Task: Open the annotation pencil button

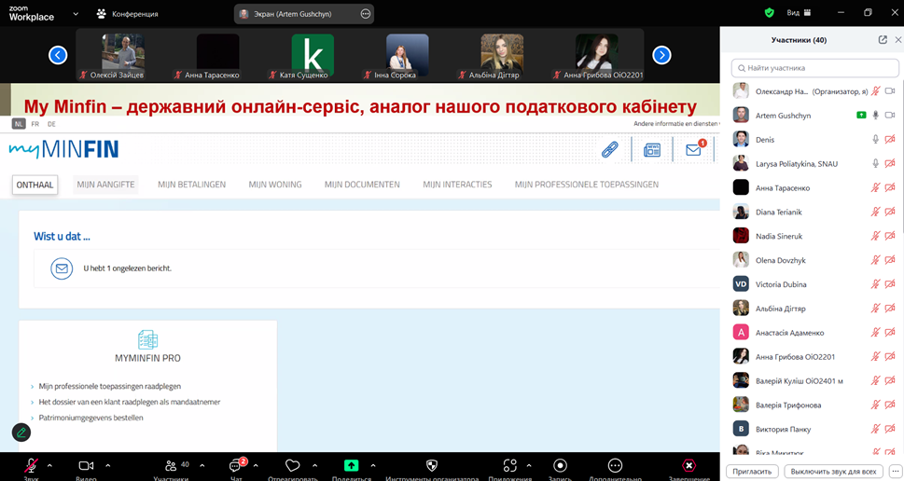Action: [21, 433]
